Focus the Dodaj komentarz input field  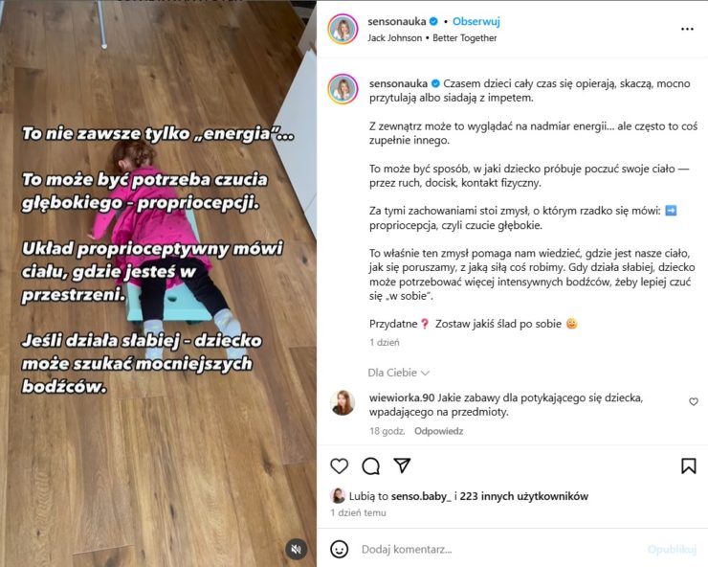tap(497, 550)
